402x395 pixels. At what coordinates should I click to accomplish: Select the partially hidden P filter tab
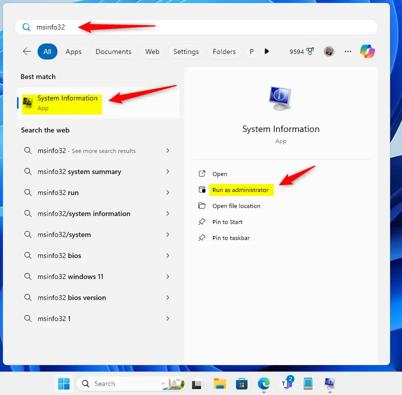click(252, 51)
